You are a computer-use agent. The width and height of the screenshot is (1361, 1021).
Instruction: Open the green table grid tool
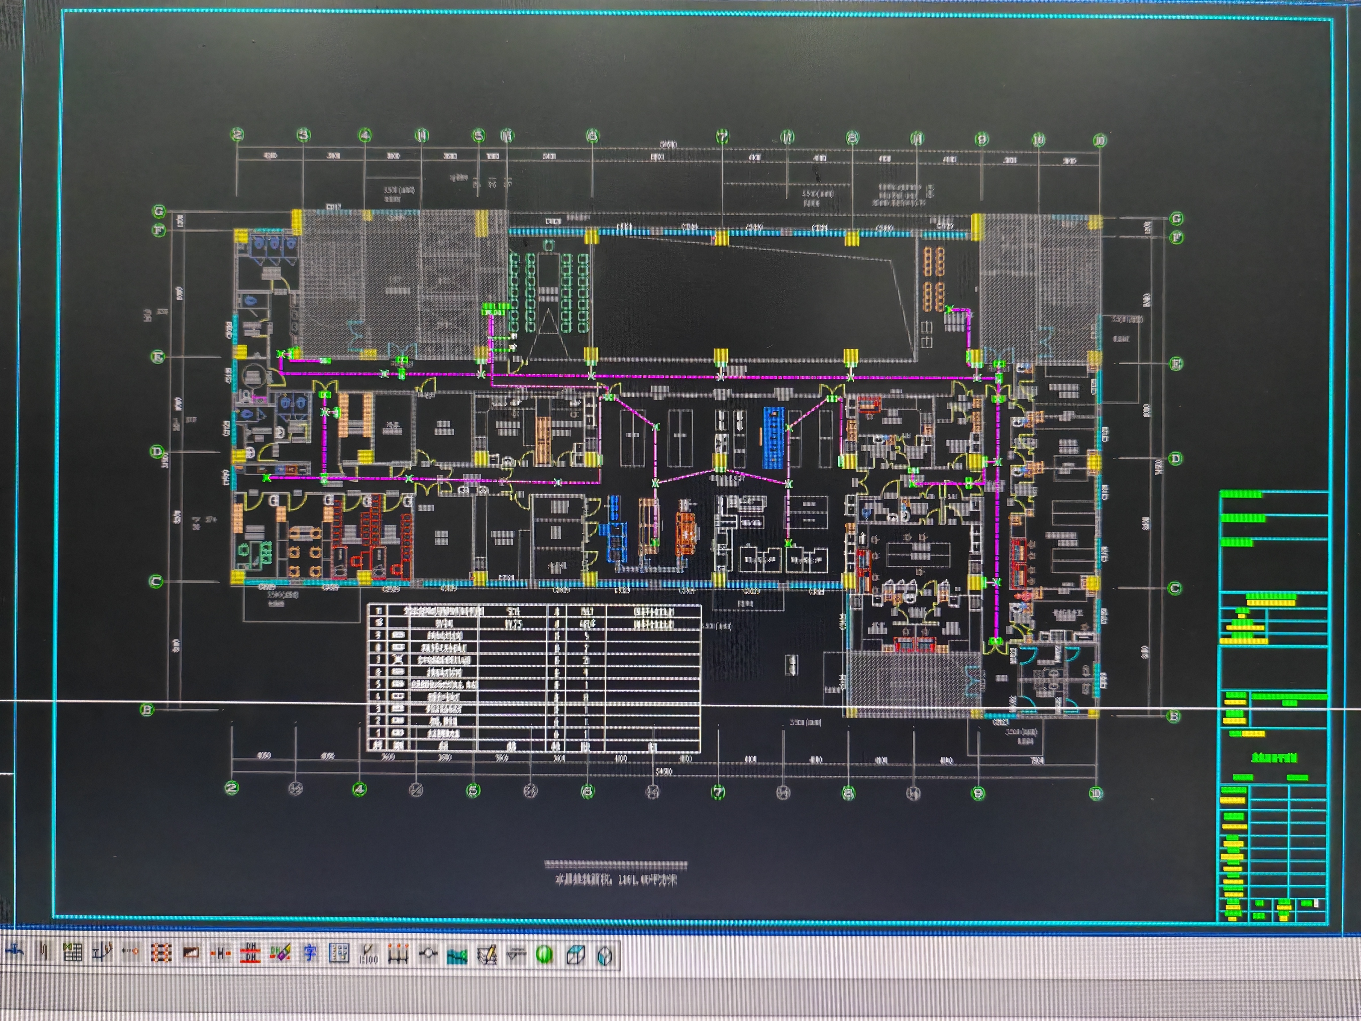73,953
